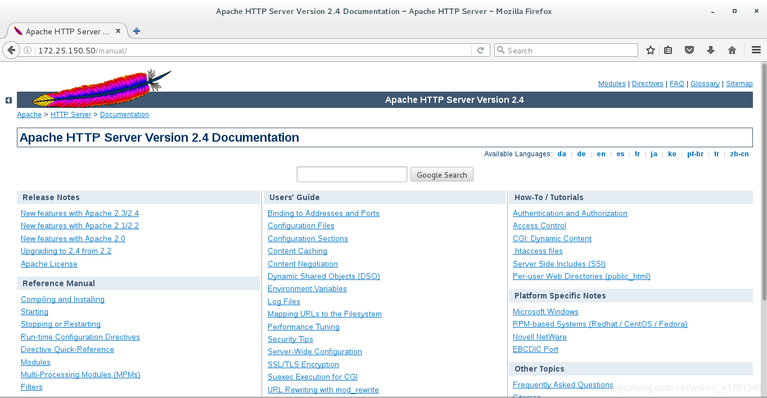767x398 pixels.
Task: Open the Apache License link
Action: tap(49, 264)
